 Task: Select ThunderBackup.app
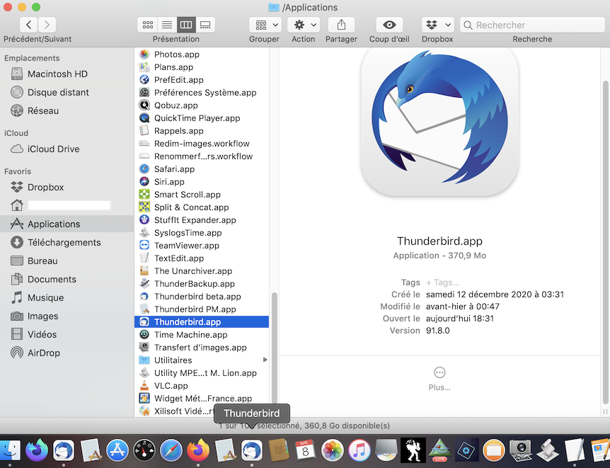click(202, 284)
